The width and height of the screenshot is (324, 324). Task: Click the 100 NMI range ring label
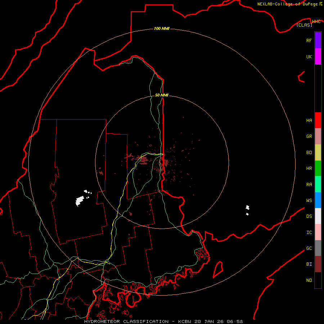(162, 28)
